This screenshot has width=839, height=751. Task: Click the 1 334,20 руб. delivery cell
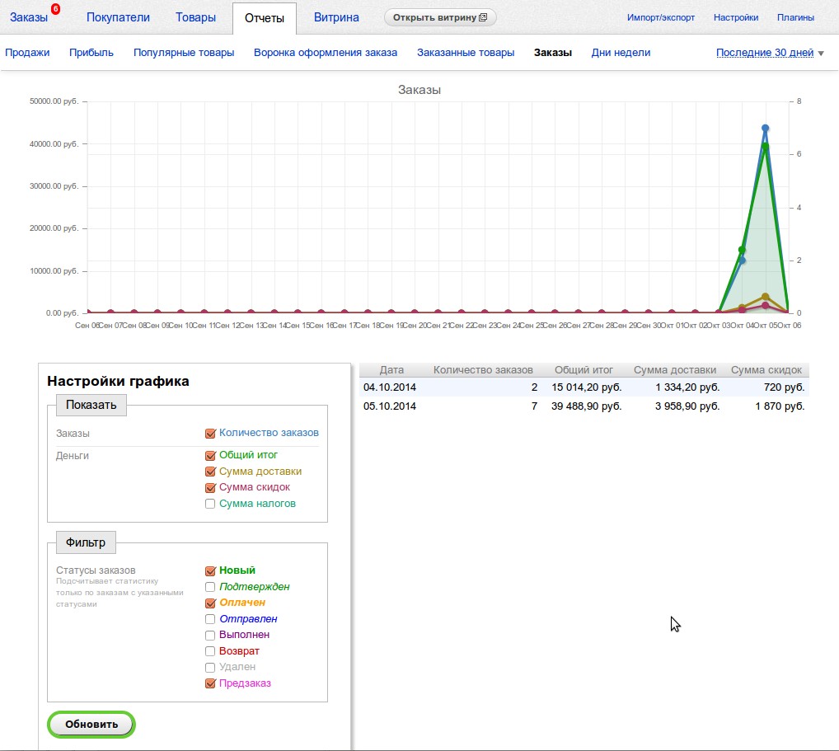(687, 387)
